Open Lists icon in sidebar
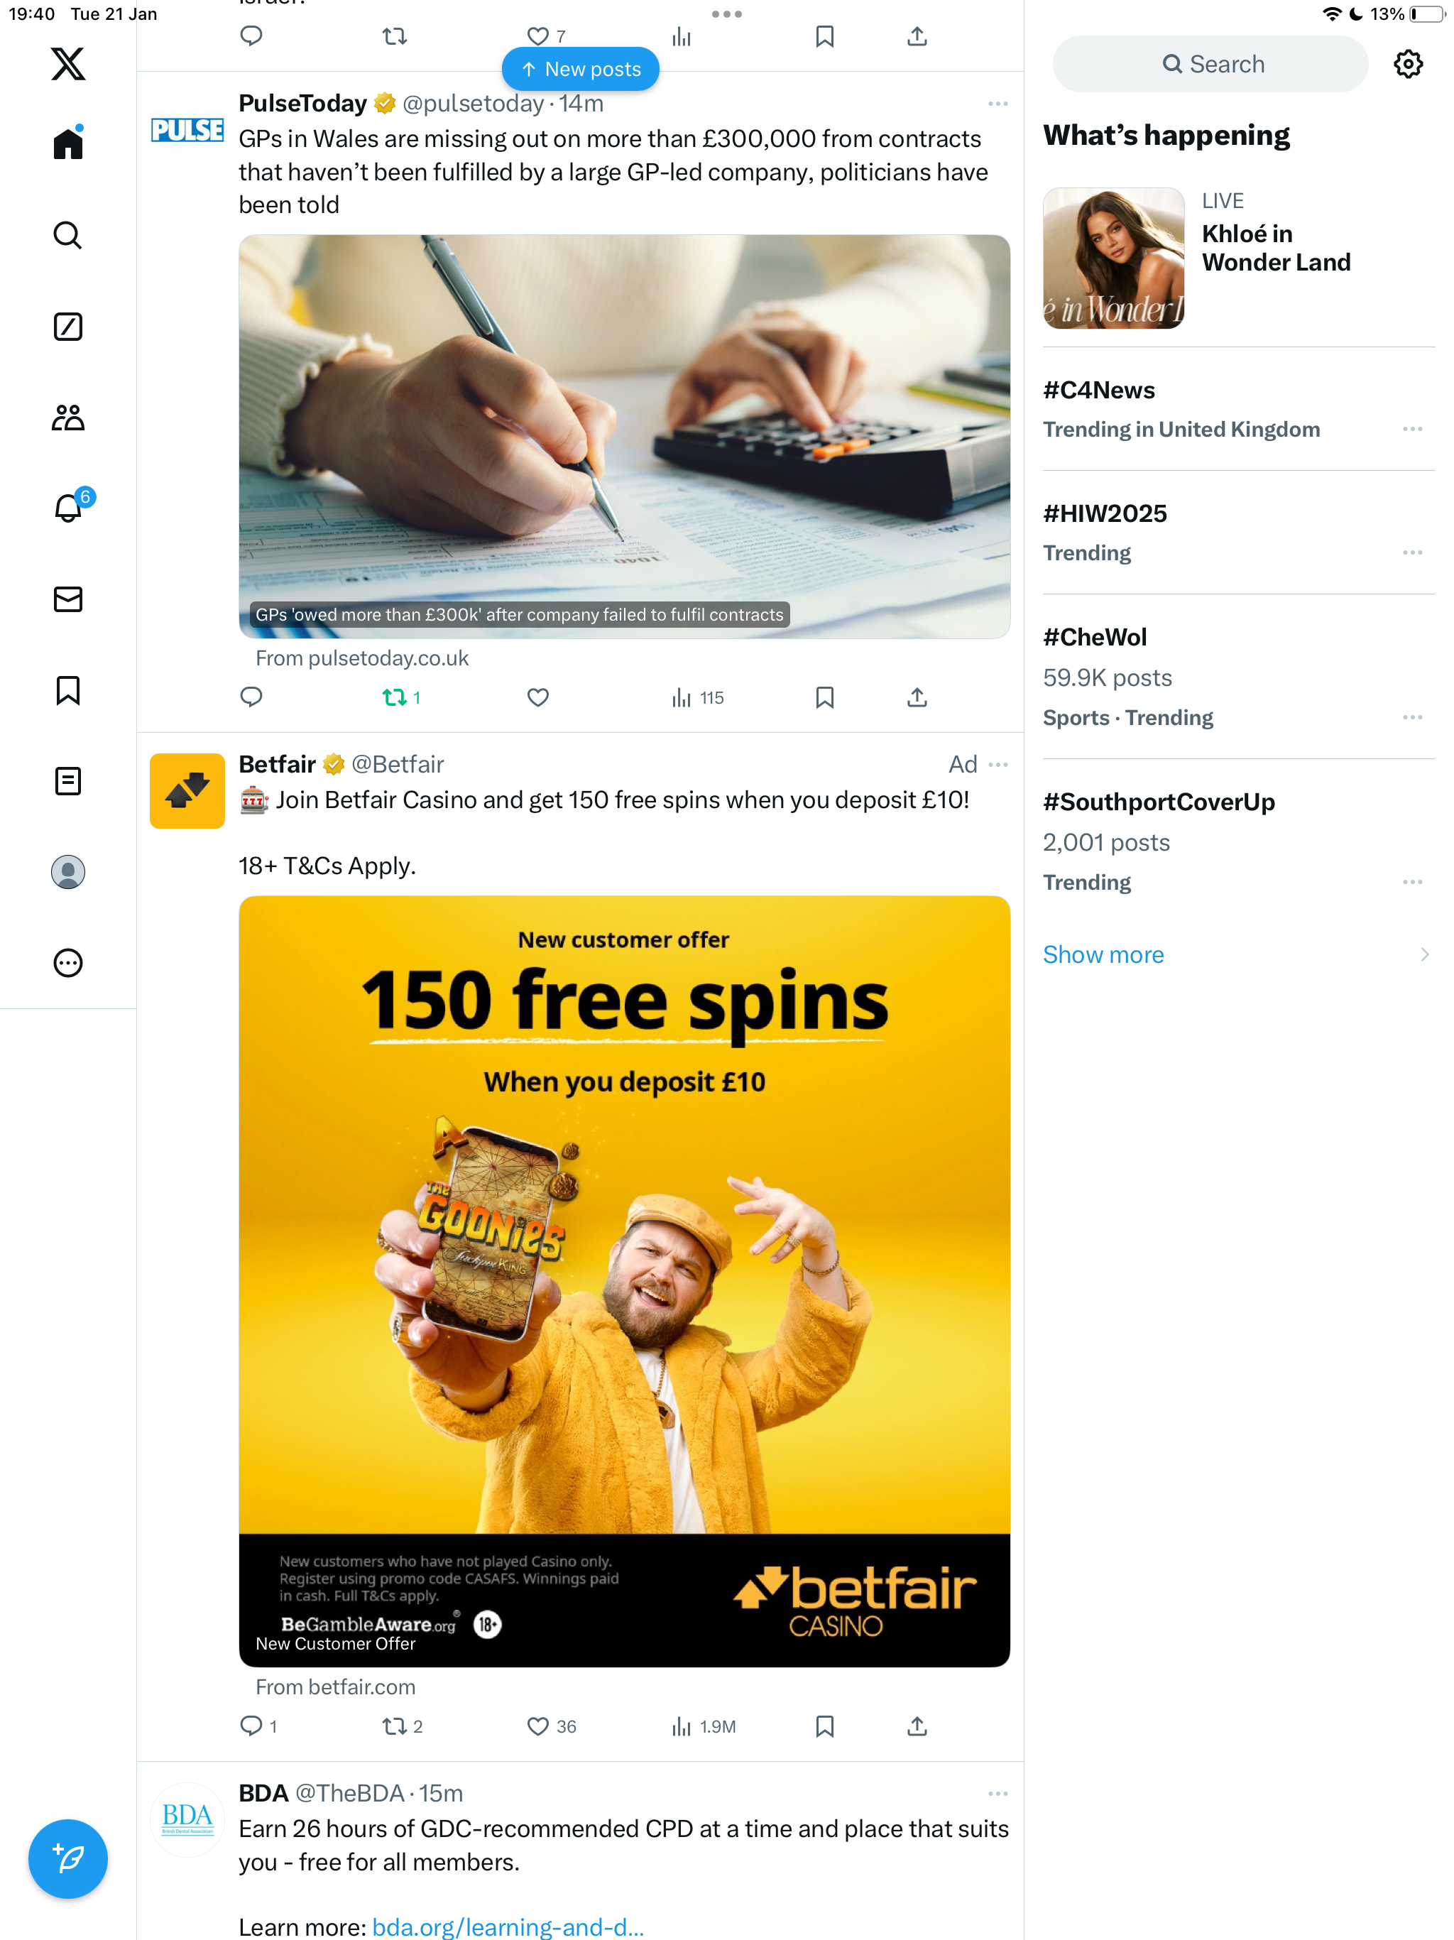The image size is (1454, 1940). click(x=67, y=780)
